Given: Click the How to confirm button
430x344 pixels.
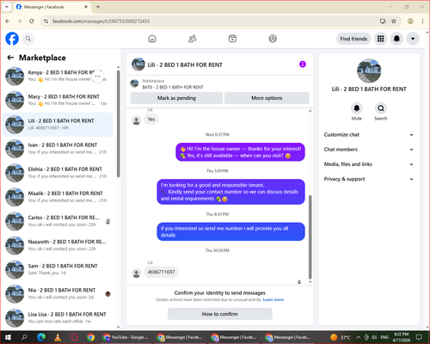Looking at the screenshot, I should point(220,314).
